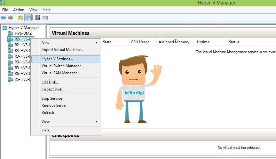This screenshot has height=159, width=276.
Task: Sort by the CPU Usage column header
Action: click(x=143, y=42)
